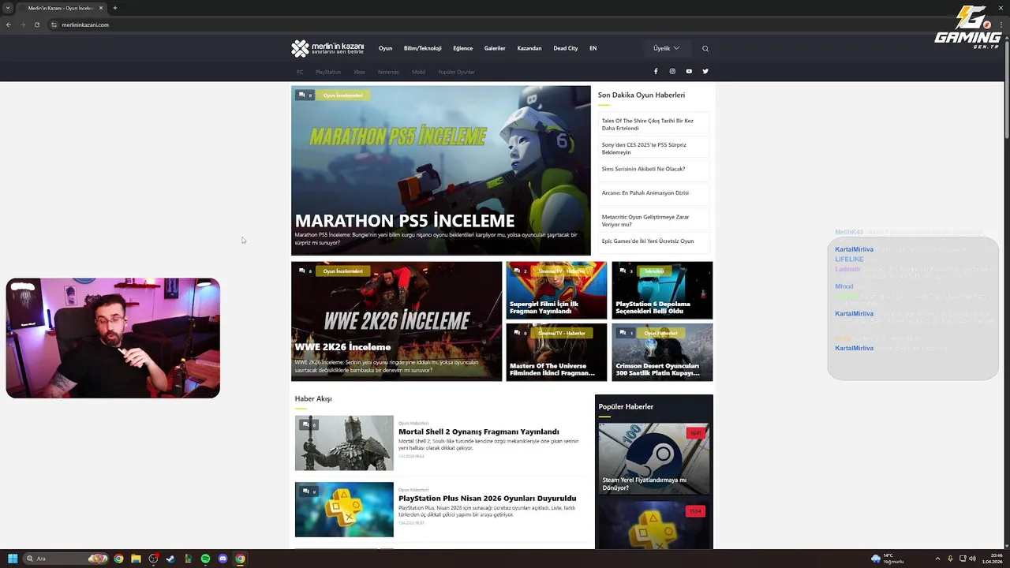
Task: Open 'Metacritic Oyun Geliştirmeye Zarar' link
Action: pos(653,221)
